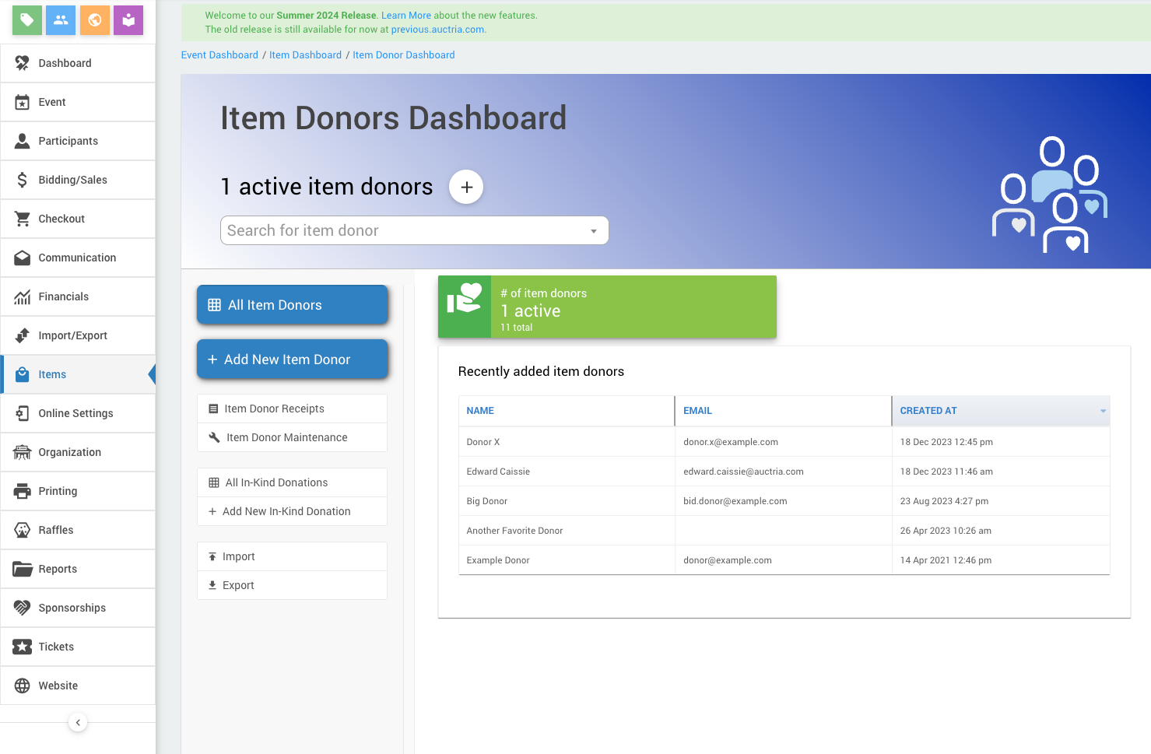Click the green tag icon at top left
The image size is (1151, 754).
(27, 20)
